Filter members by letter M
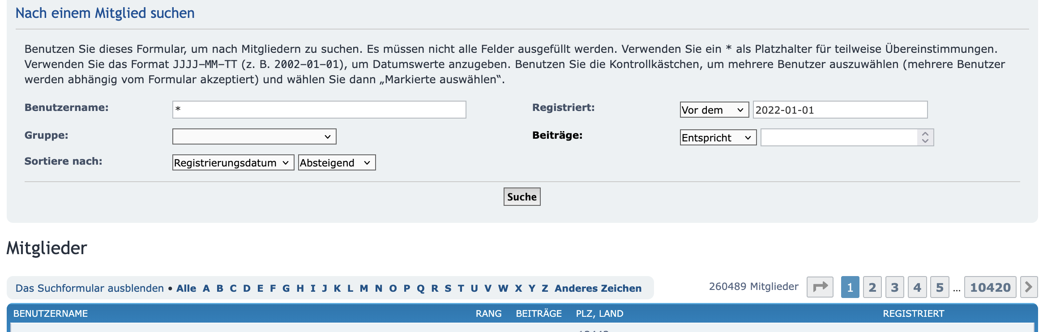This screenshot has width=1043, height=332. click(363, 288)
